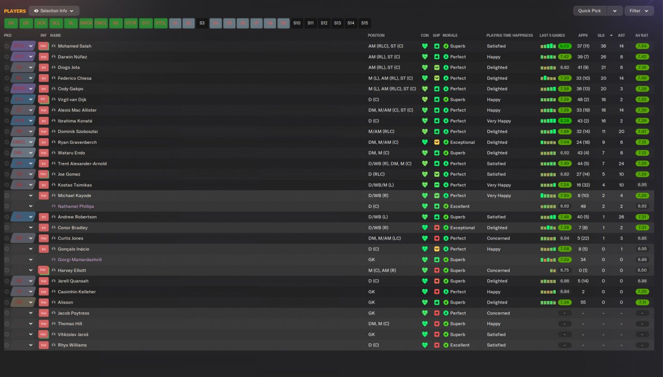Click Gonçalo Inácio's Int status badge

point(44,249)
